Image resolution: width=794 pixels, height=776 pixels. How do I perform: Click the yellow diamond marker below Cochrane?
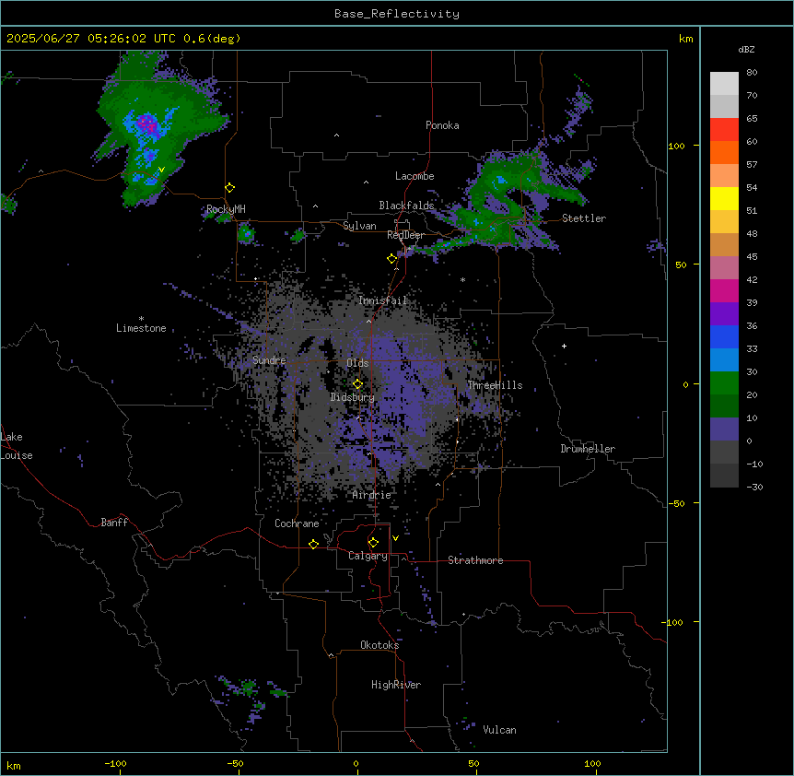pyautogui.click(x=313, y=544)
